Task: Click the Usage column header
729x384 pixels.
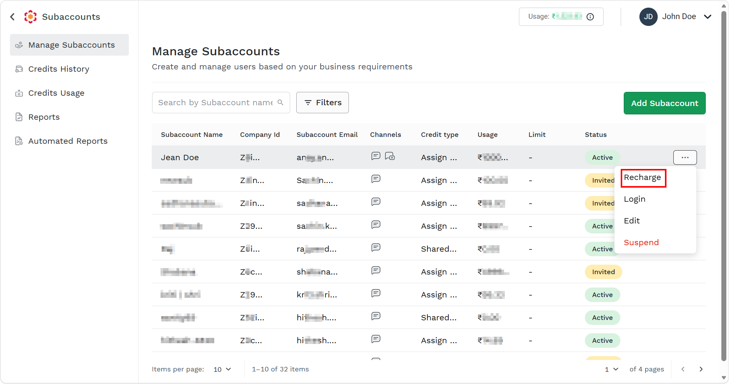Action: click(x=488, y=135)
